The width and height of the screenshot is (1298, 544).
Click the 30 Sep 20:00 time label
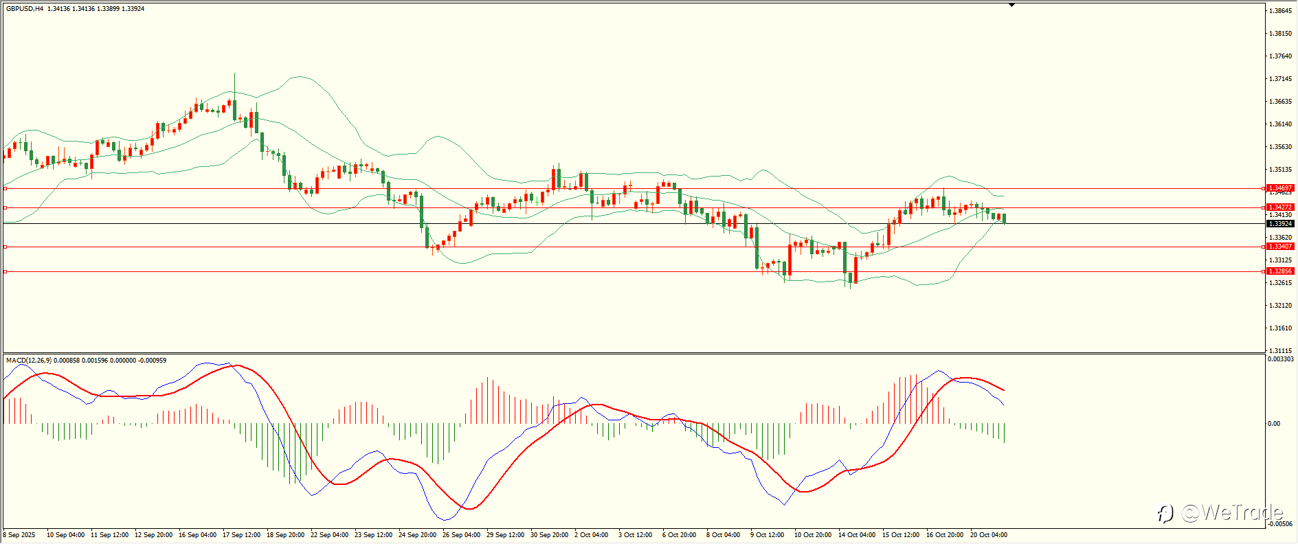(549, 535)
